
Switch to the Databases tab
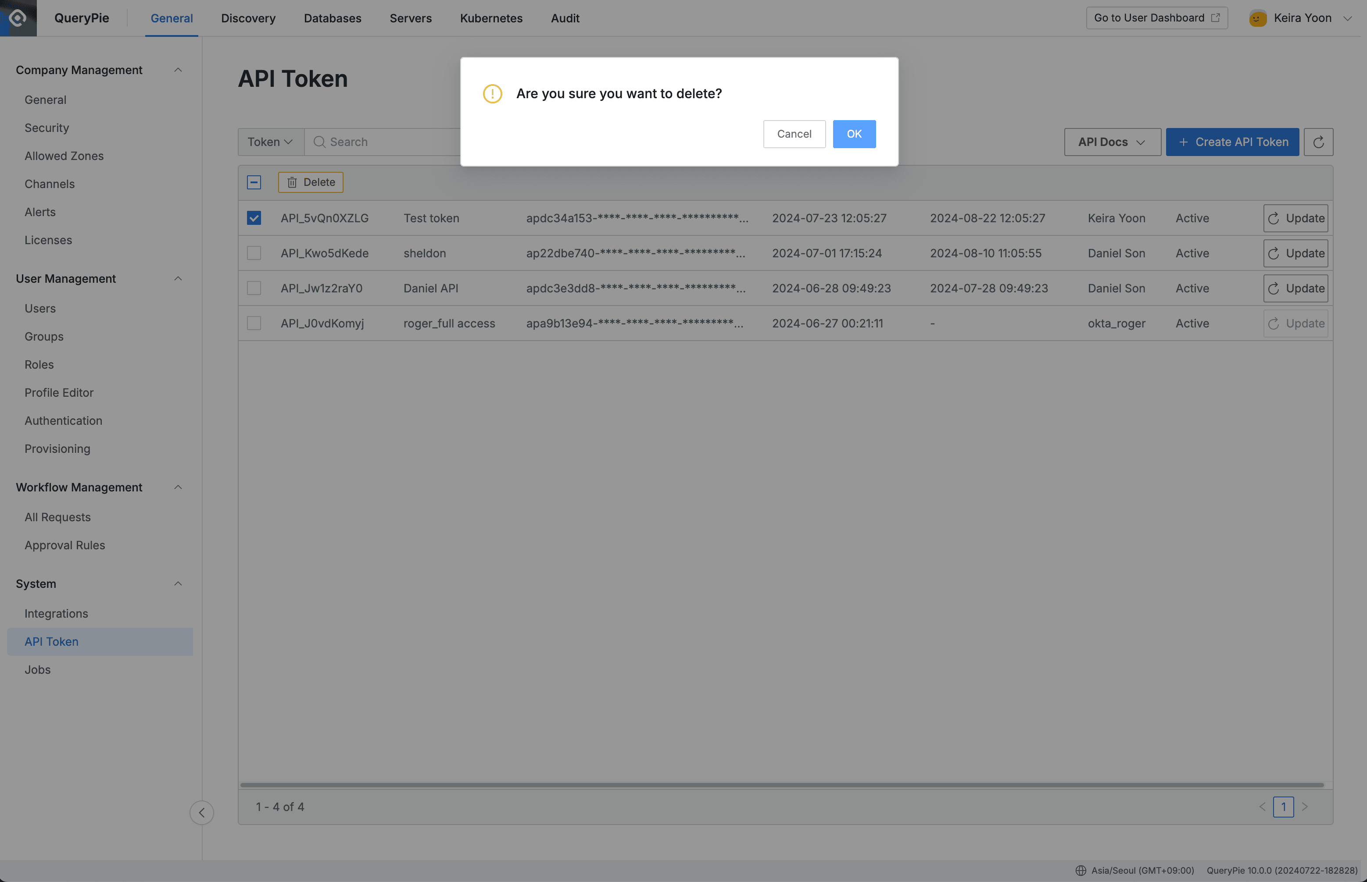[x=333, y=18]
